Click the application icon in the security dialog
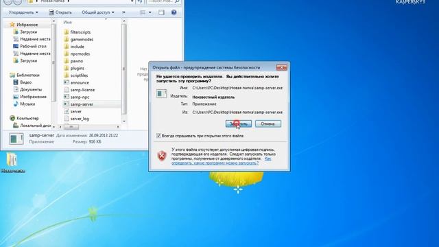This screenshot has height=247, width=439. click(161, 93)
